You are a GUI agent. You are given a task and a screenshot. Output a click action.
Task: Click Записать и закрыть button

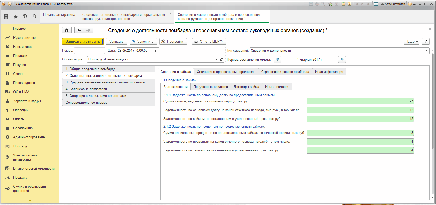[x=83, y=41]
